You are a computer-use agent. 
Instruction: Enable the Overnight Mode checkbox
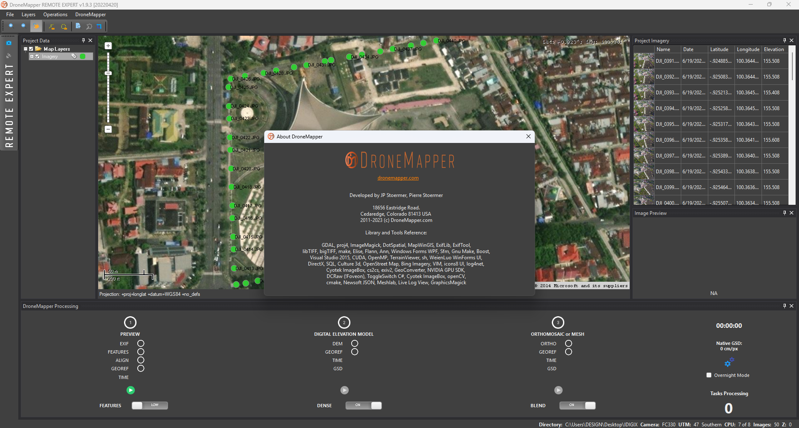pos(709,375)
